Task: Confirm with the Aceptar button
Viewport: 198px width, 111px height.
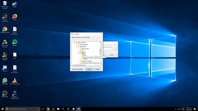Action: pyautogui.click(x=89, y=69)
